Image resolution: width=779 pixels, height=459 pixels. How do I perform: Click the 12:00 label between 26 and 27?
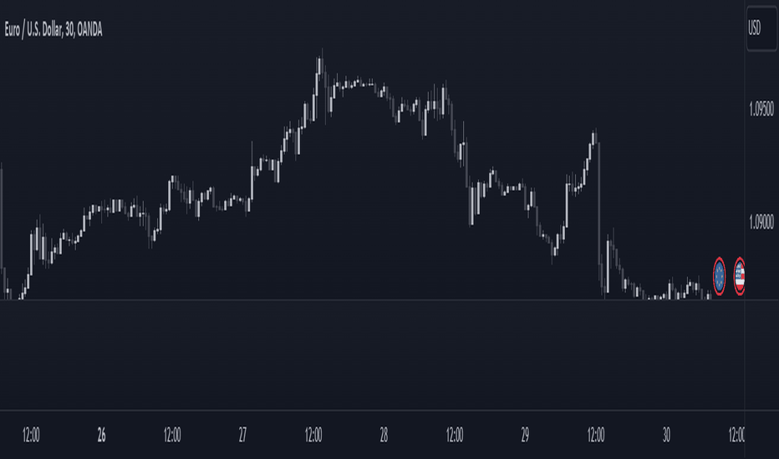point(172,435)
